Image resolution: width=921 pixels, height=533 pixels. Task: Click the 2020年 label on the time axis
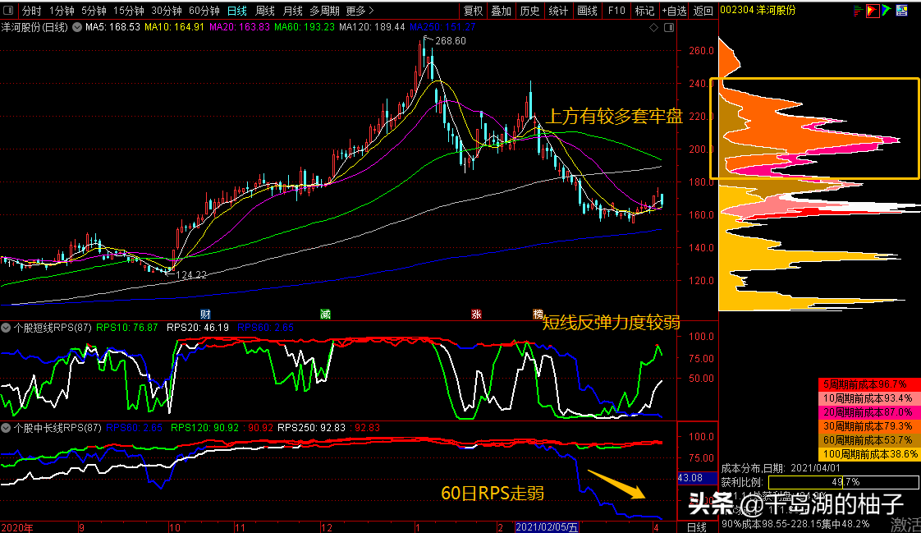(x=17, y=527)
